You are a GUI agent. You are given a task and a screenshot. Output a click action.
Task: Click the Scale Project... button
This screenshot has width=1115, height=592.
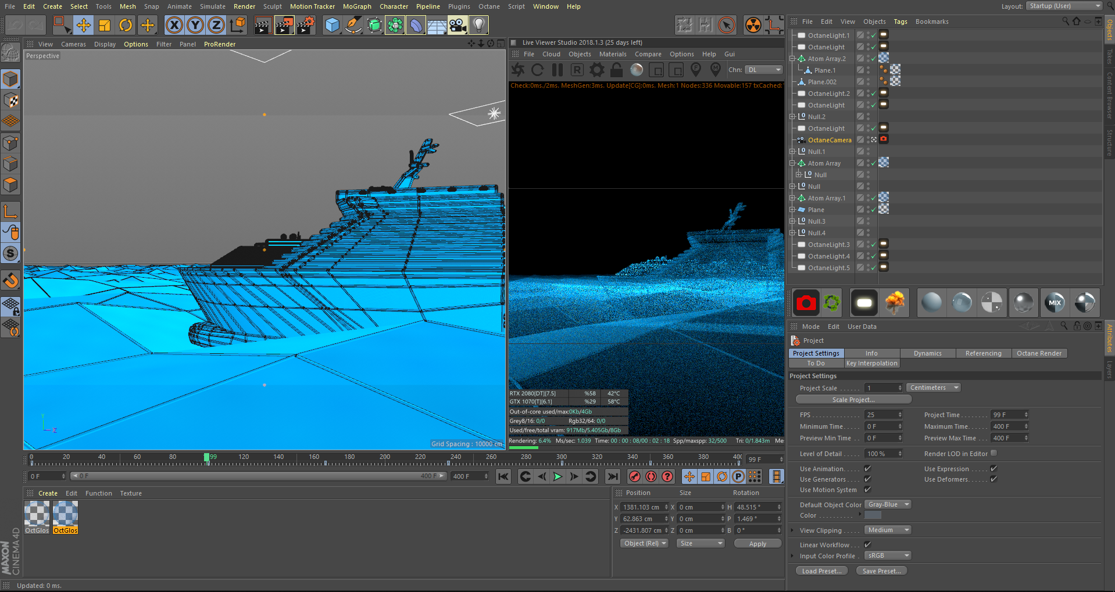coord(853,400)
